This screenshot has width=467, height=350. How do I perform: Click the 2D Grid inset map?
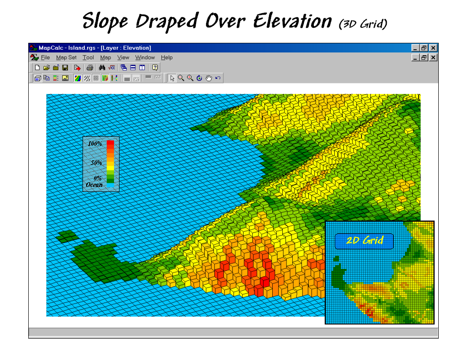379,273
